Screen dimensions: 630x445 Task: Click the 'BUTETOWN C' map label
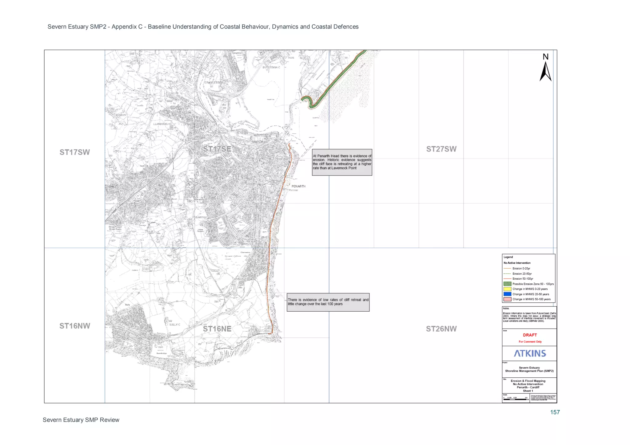pos(271,67)
